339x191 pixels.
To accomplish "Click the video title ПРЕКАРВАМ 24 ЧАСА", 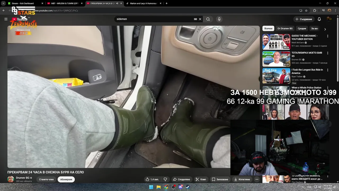I will pyautogui.click(x=46, y=172).
